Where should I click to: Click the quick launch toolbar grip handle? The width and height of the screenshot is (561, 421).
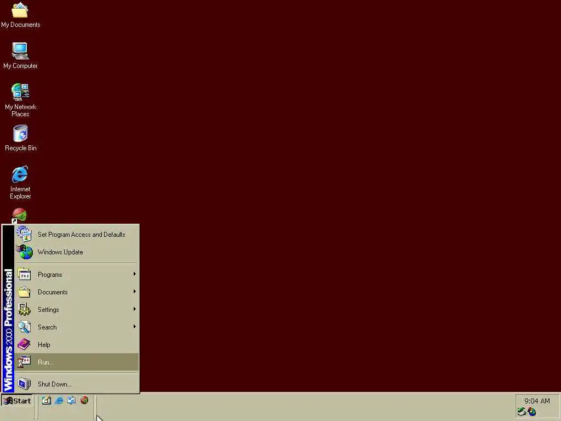37,407
